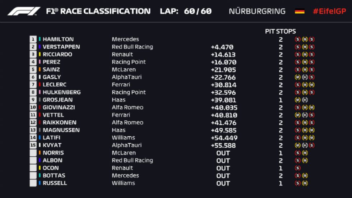Select driver name VERSTAPPEN
Image resolution: width=352 pixels, height=198 pixels.
coord(61,47)
